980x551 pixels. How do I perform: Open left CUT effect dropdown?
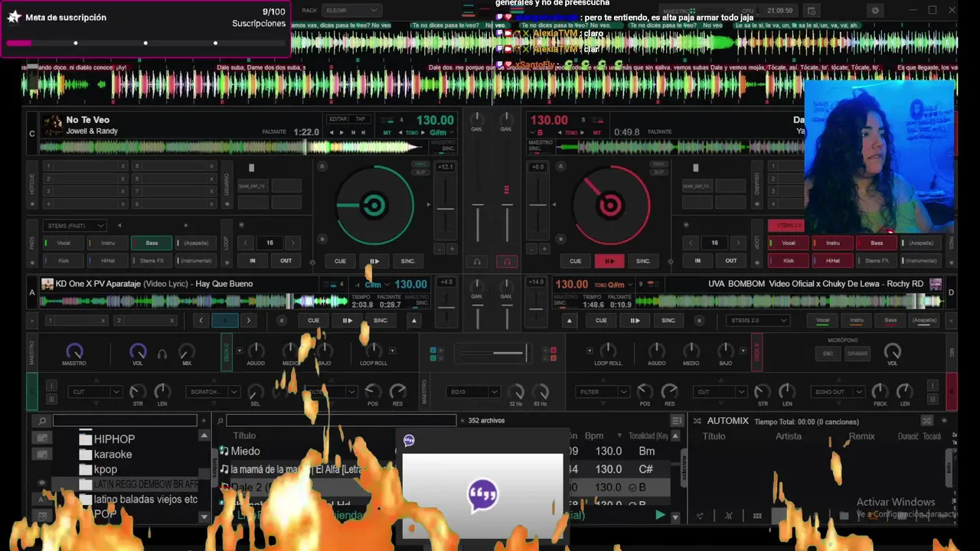[95, 392]
